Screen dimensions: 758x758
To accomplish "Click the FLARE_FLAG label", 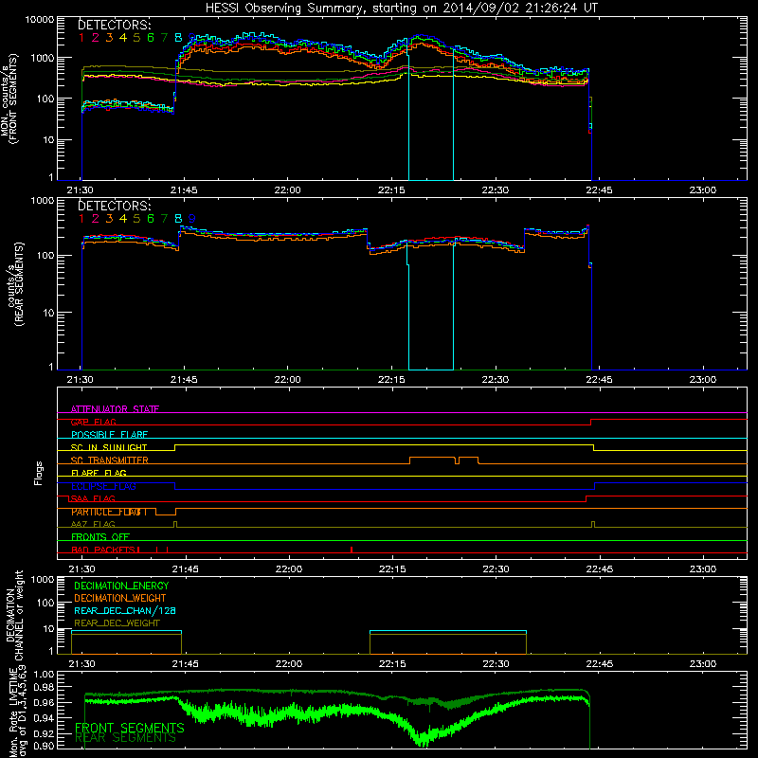I will [x=99, y=473].
